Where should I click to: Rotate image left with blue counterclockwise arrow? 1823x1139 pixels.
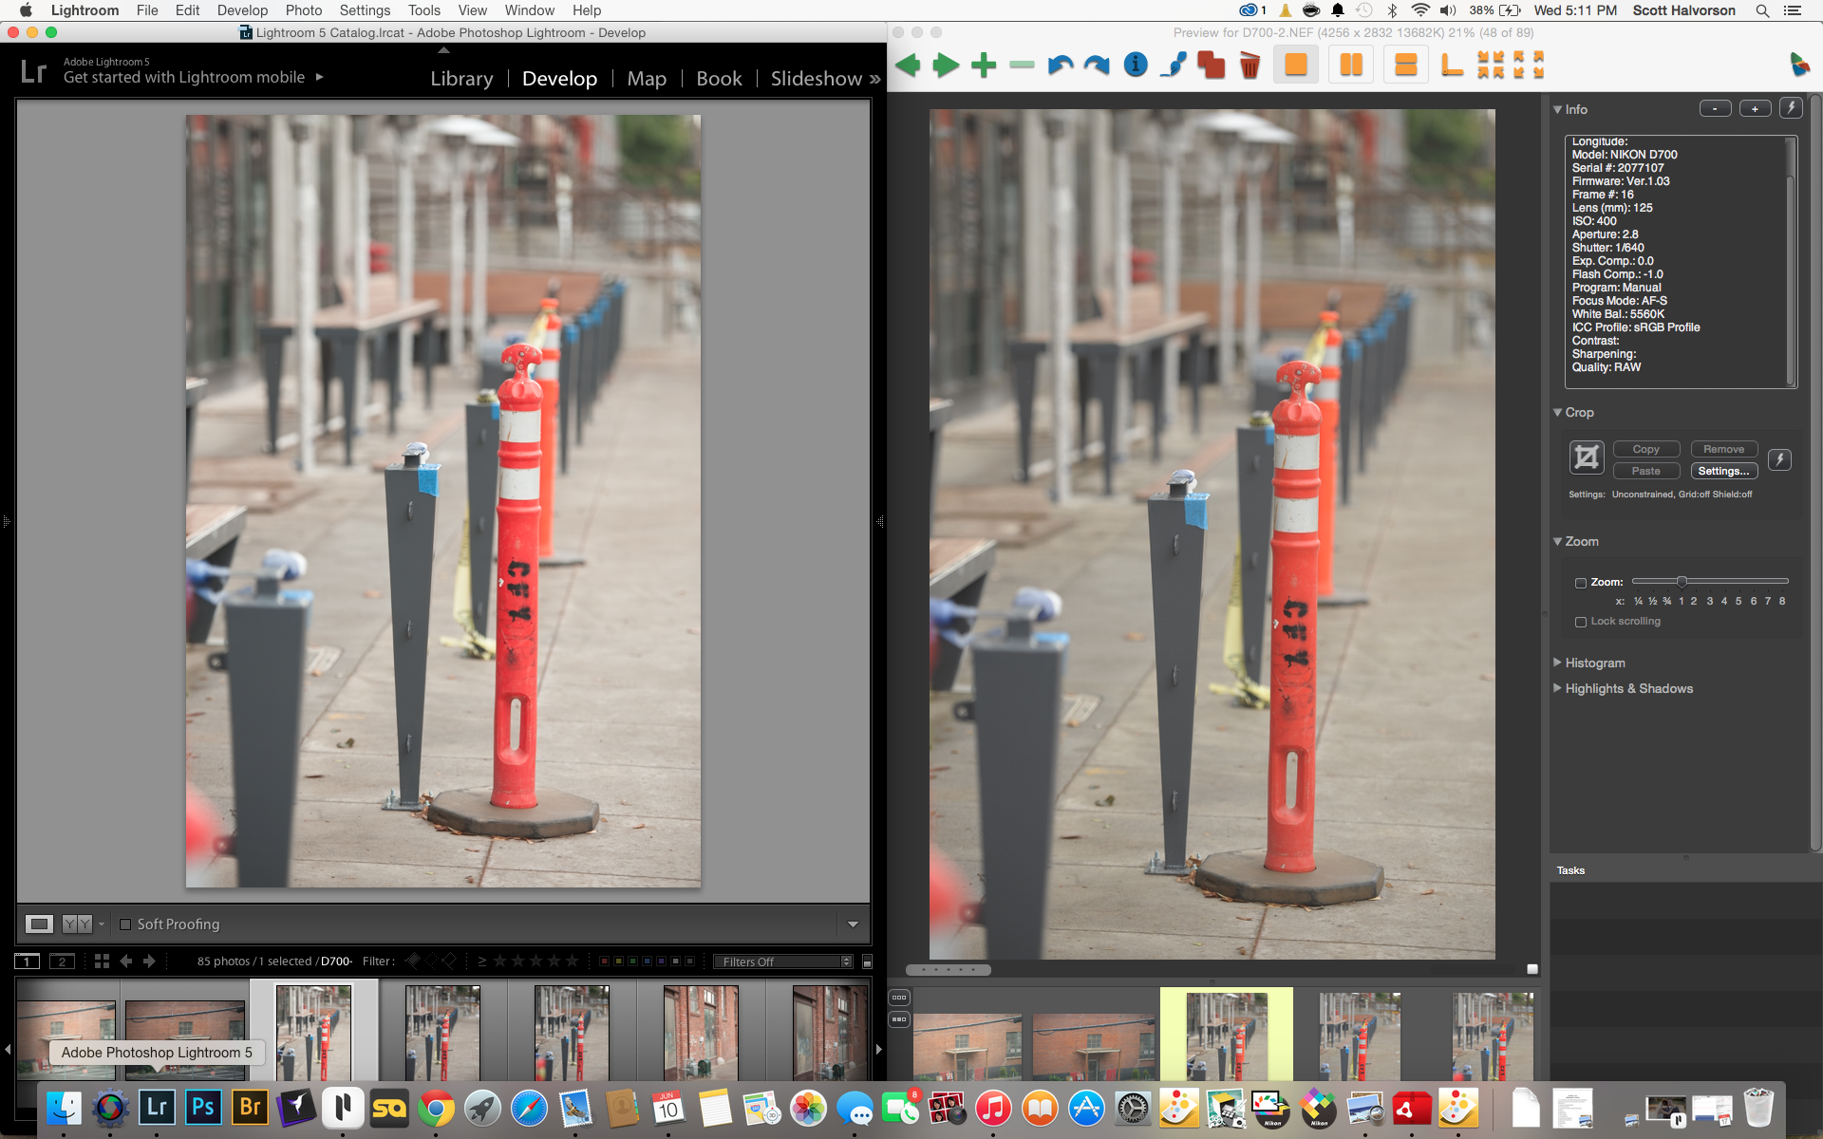1060,65
